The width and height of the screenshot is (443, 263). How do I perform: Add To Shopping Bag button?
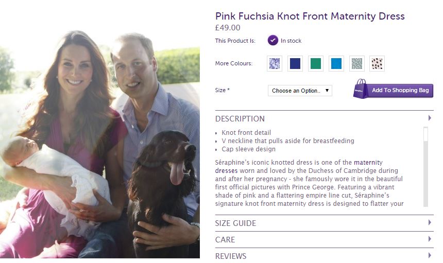(400, 91)
